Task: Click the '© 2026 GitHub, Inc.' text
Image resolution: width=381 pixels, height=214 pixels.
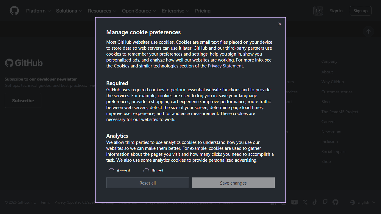Action: tap(20, 202)
